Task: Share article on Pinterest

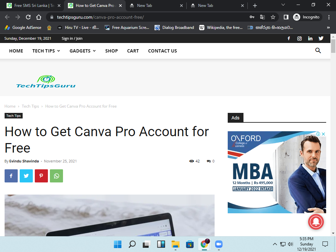Action: (x=41, y=176)
